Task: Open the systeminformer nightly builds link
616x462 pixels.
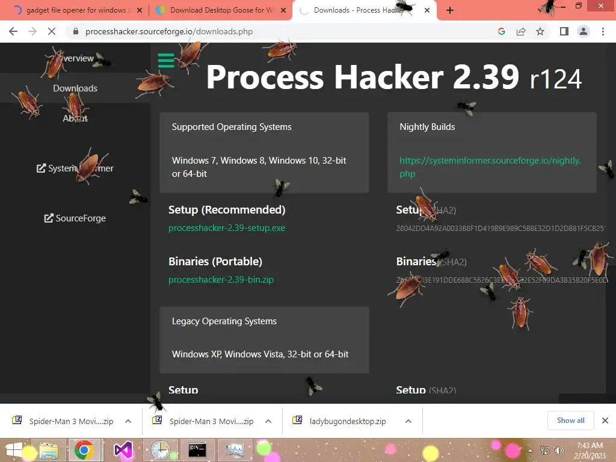Action: pos(490,167)
